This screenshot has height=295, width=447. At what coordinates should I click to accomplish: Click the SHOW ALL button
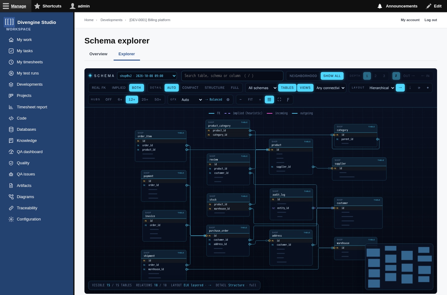click(332, 76)
